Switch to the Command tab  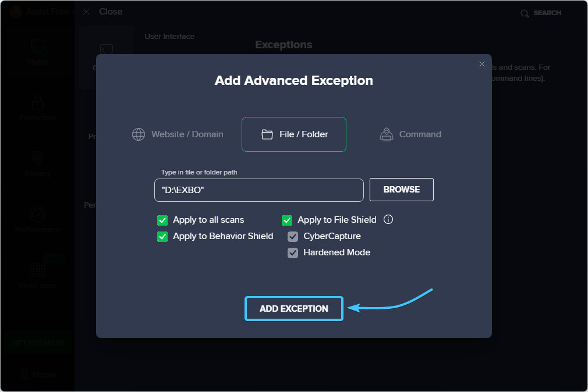(x=410, y=134)
